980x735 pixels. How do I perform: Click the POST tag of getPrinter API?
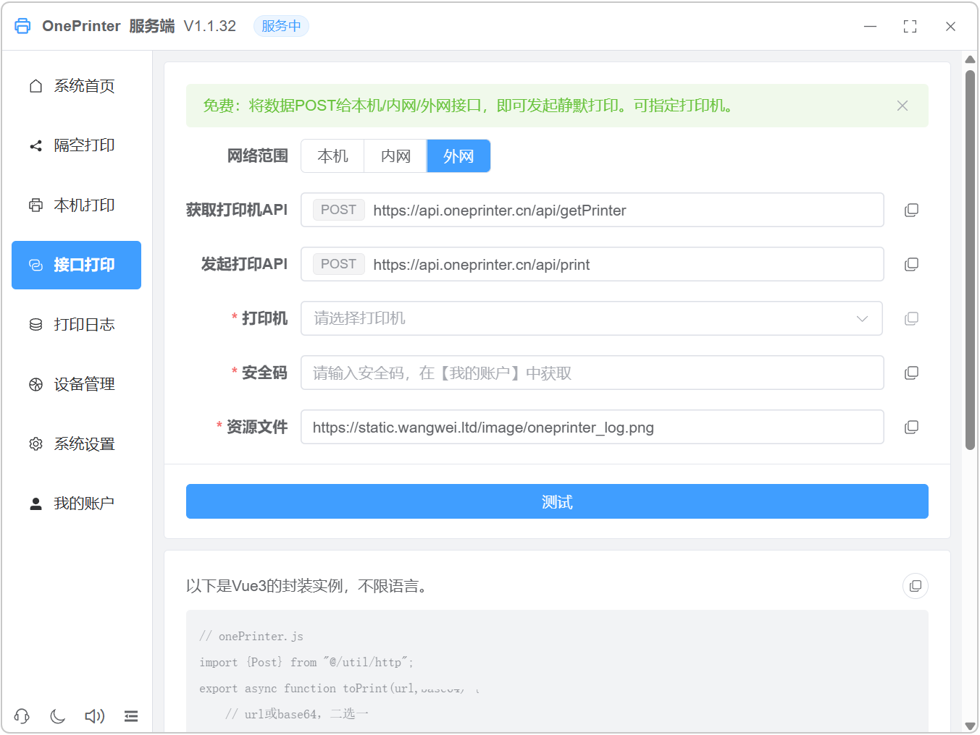tap(338, 210)
